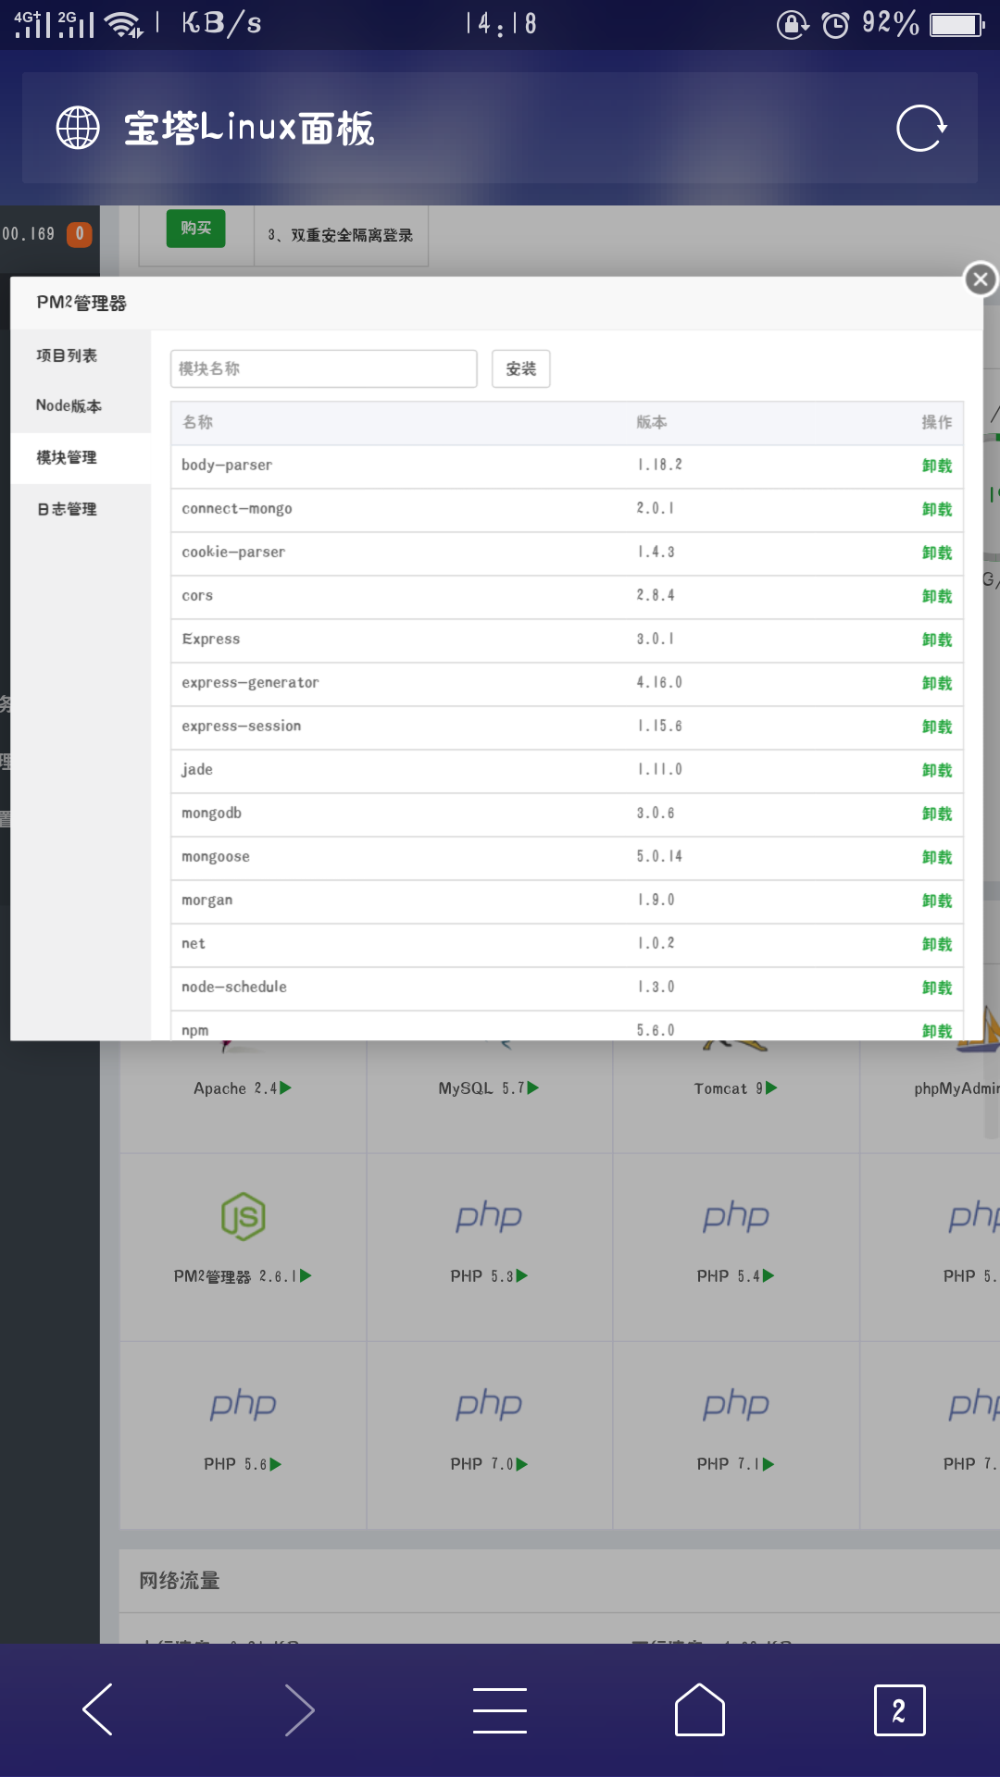Viewport: 1000px width, 1777px height.
Task: Click the phpMyAdmin tile label
Action: [x=956, y=1088]
